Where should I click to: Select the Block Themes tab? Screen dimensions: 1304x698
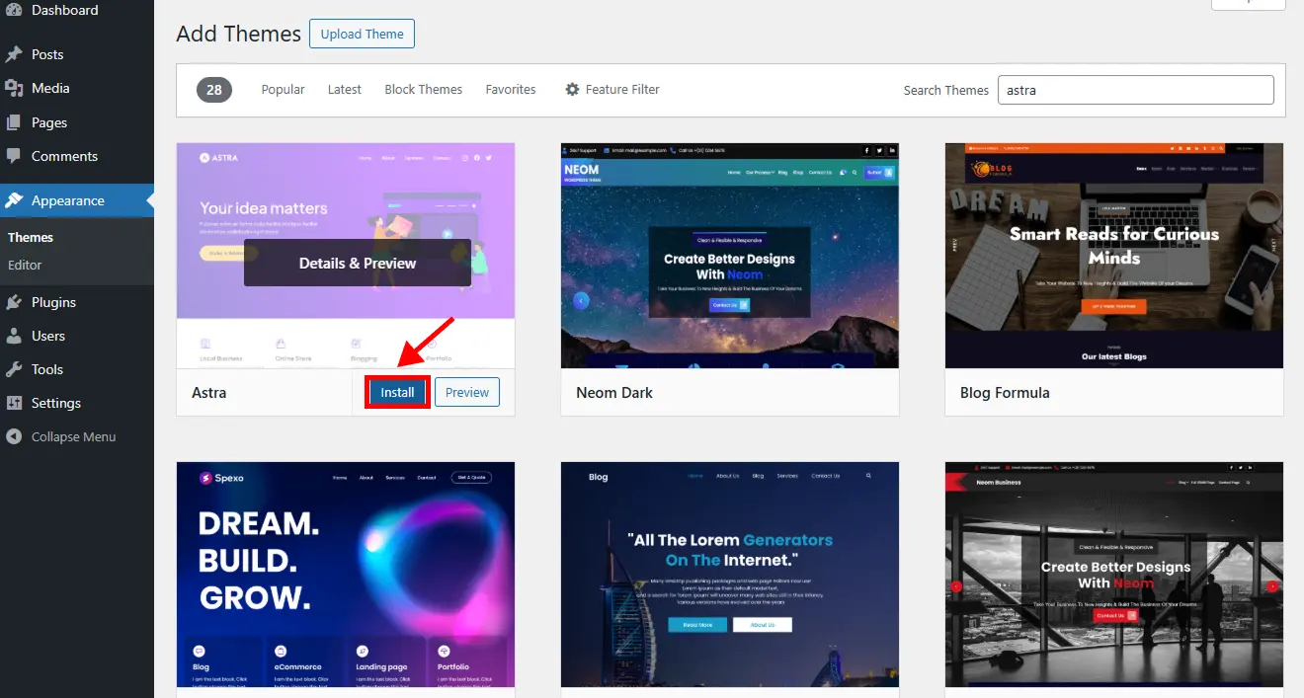[423, 89]
